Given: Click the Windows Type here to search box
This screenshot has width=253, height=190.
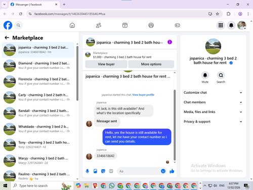Looking at the screenshot, I should point(42,186).
